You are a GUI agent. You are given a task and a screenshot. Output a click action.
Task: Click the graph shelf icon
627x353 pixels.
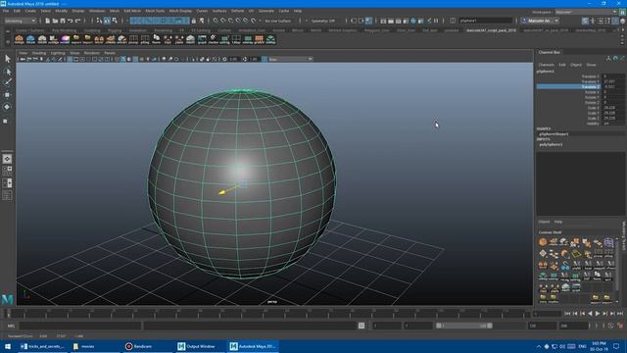(202, 39)
